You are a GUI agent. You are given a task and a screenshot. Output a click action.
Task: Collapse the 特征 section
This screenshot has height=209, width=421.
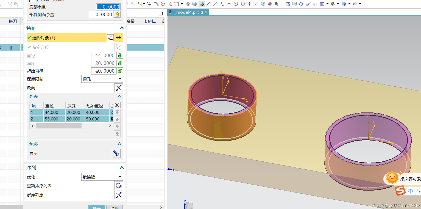point(122,28)
